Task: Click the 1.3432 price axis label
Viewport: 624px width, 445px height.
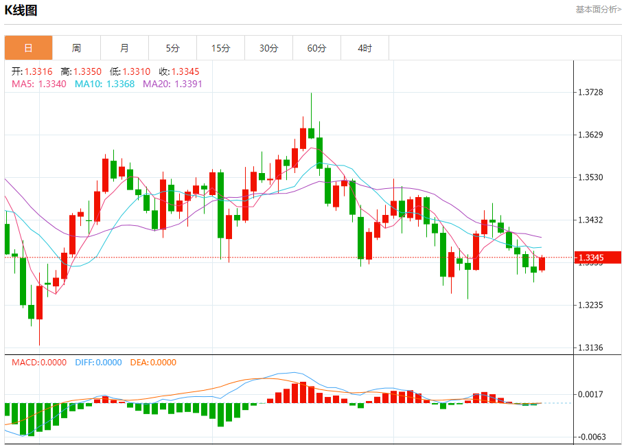Action: (x=590, y=220)
